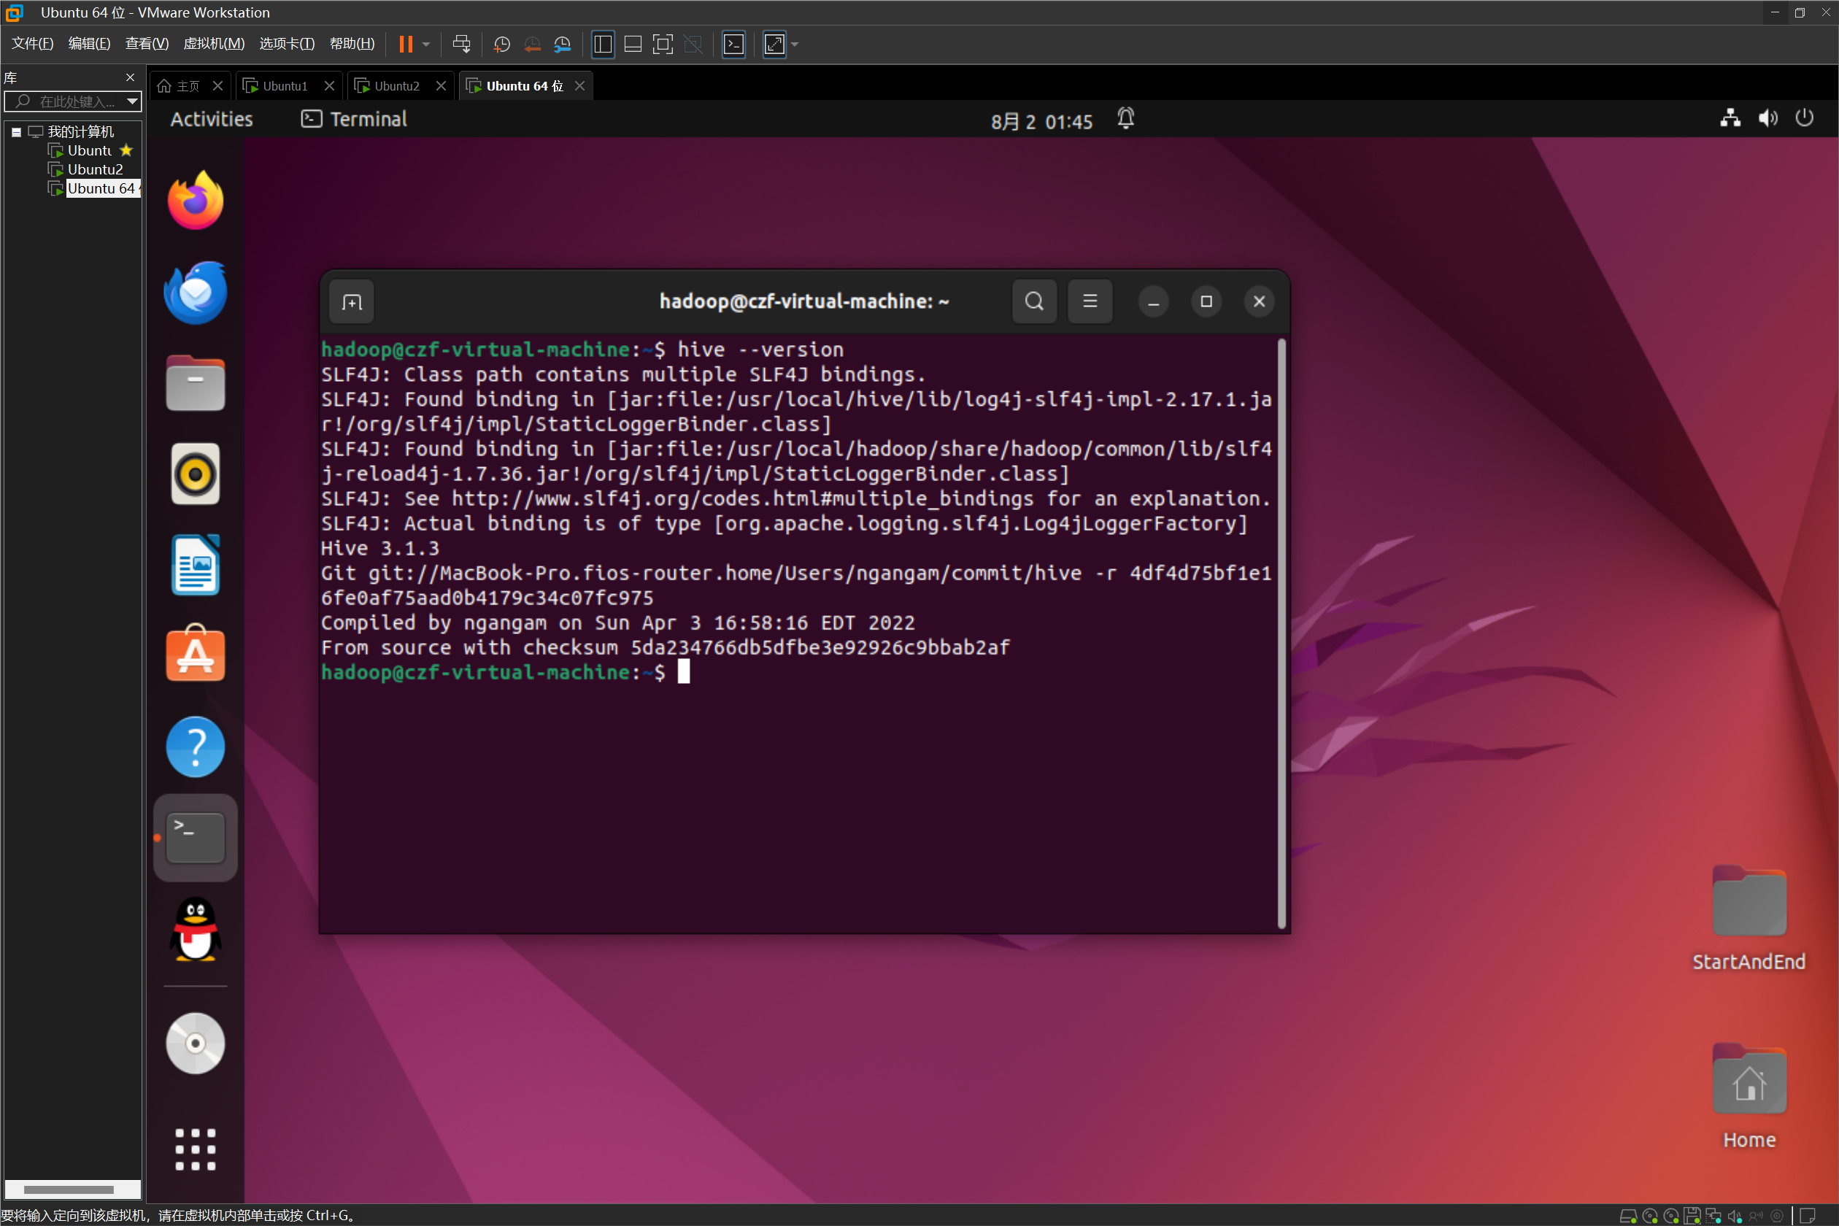Toggle GNOME notification bell indicator
The width and height of the screenshot is (1839, 1226).
click(1125, 119)
